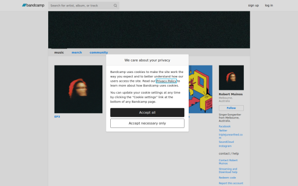The width and height of the screenshot is (298, 186).
Task: Open the Twitter link
Action: tap(223, 130)
